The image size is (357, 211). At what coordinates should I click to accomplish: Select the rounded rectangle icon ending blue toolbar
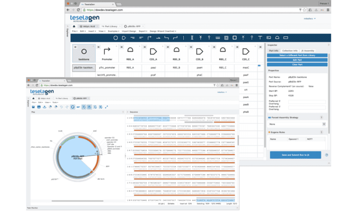[x=286, y=38]
